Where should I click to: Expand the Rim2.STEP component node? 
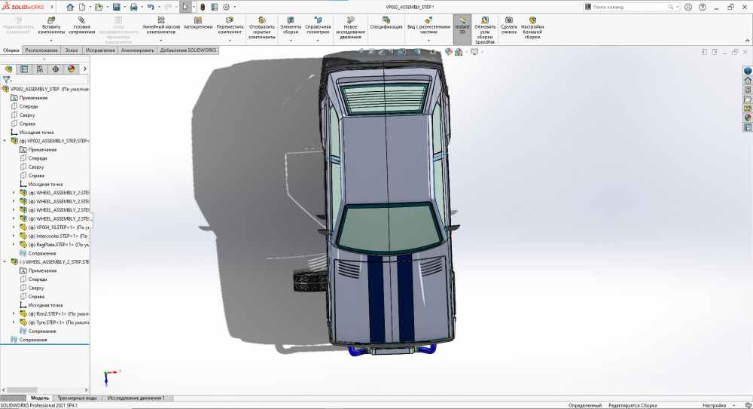point(14,313)
